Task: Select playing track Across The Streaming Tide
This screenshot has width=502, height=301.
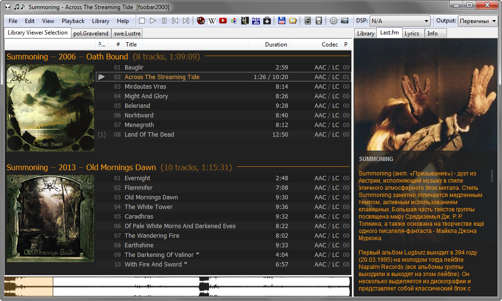Action: (x=223, y=77)
